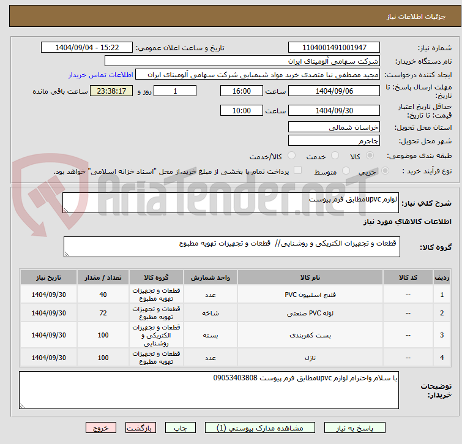Click quantity 40 in the flange row
The image size is (462, 444).
[x=103, y=295]
